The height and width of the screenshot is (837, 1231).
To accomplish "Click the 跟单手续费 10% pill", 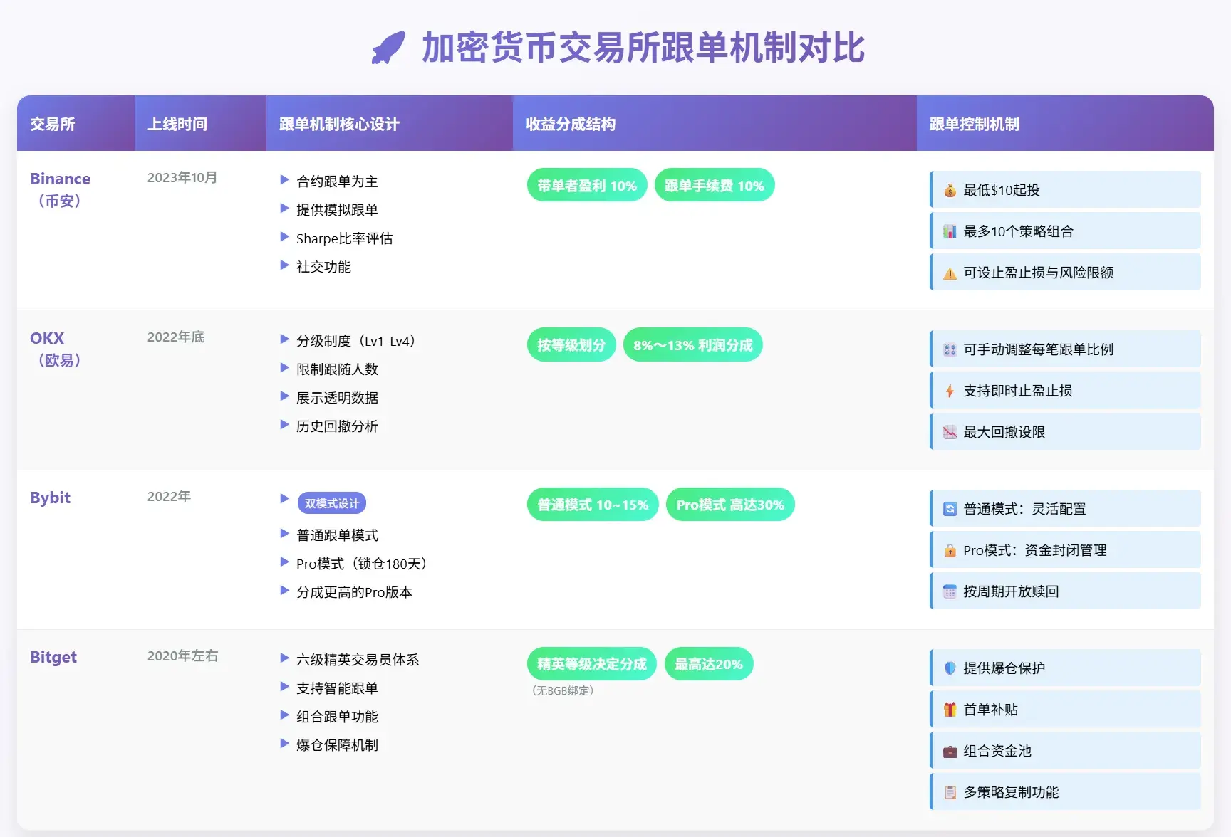I will coord(715,185).
